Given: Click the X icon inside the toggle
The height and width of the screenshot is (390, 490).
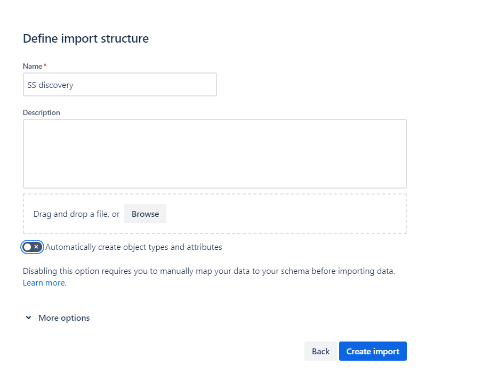Looking at the screenshot, I should [x=36, y=247].
